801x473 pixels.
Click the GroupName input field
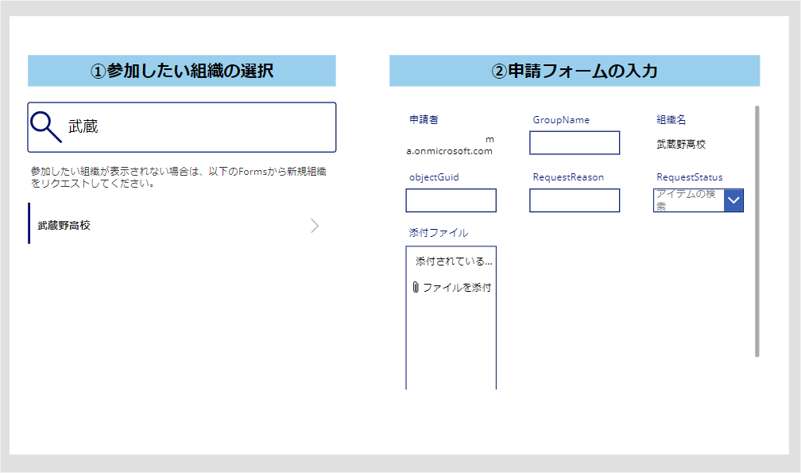click(575, 143)
